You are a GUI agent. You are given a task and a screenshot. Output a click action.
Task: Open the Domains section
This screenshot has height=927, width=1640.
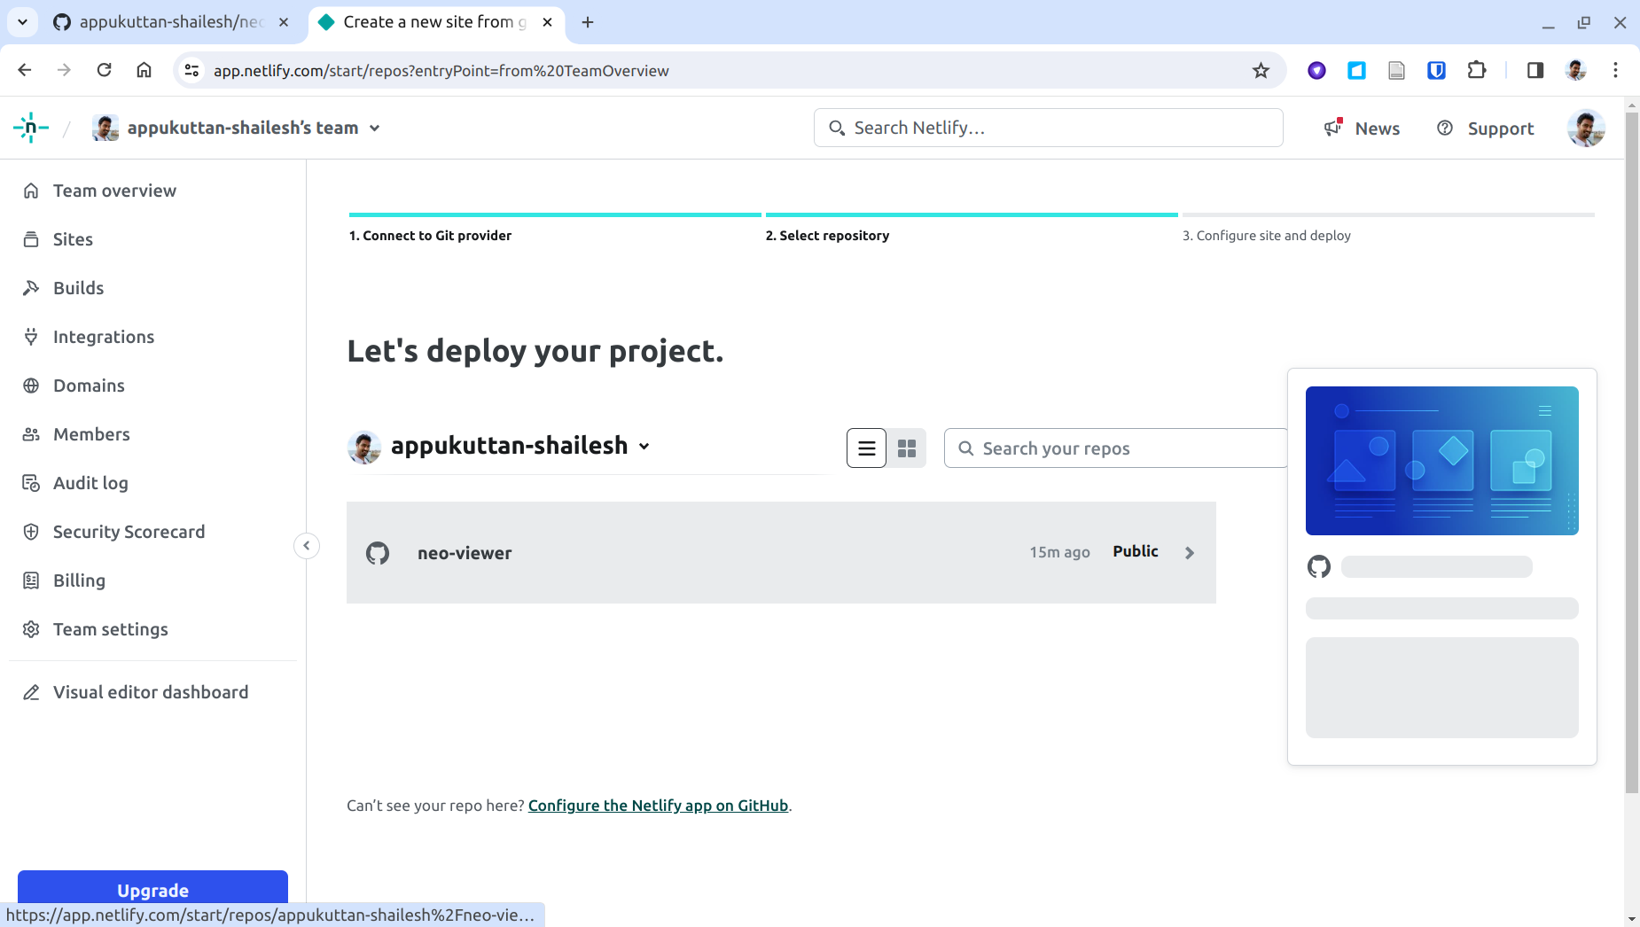[x=88, y=386]
